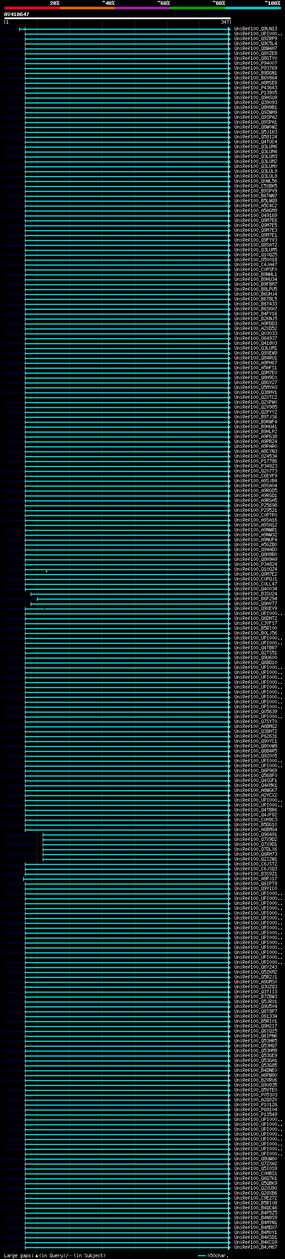
Task: Click the alignment bar for UniRef100_Q9LN13
Action: point(125,29)
